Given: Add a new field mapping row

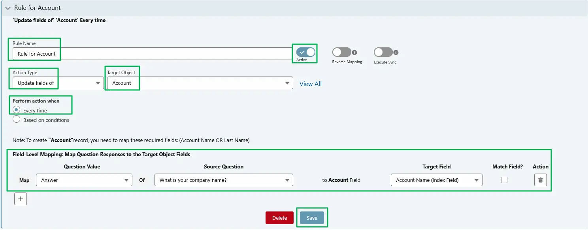Looking at the screenshot, I should (x=21, y=198).
